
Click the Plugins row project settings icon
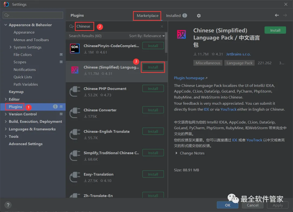(61, 107)
